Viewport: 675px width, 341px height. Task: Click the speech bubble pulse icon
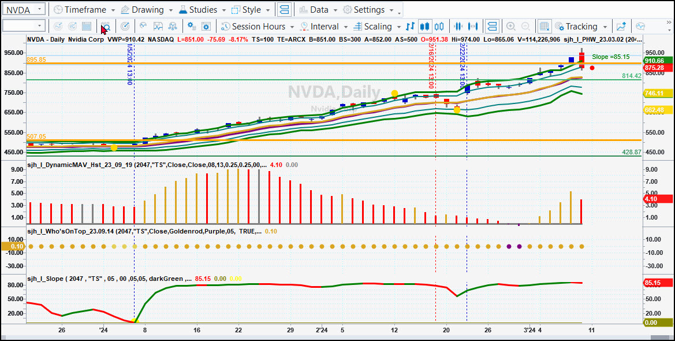coord(640,26)
